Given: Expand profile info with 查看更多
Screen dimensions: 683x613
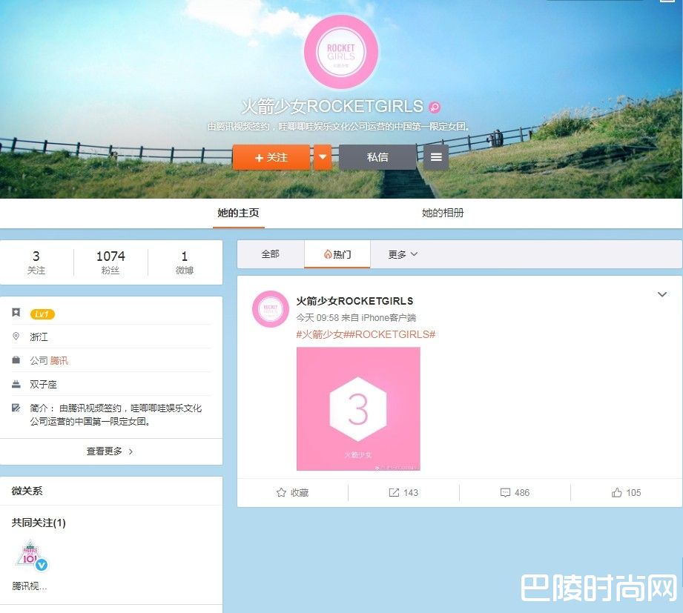Looking at the screenshot, I should tap(110, 451).
